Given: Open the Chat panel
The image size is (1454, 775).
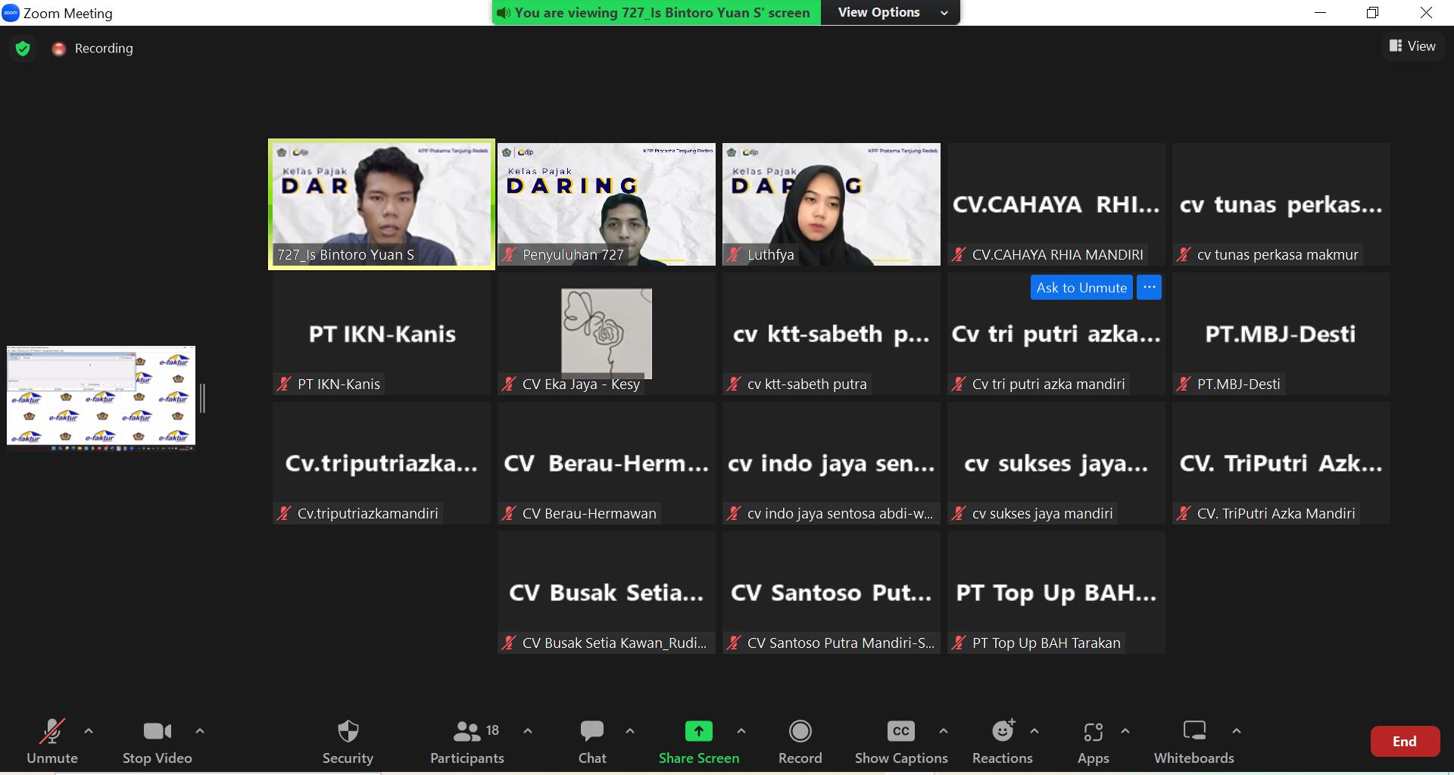Looking at the screenshot, I should [x=591, y=732].
